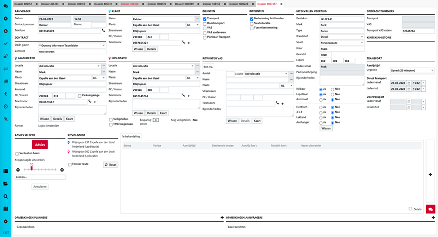Increase uitvoerders with plus slider button
Image resolution: width=438 pixels, height=237 pixels.
62,170
